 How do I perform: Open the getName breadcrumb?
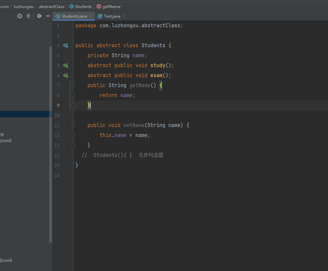tap(111, 6)
